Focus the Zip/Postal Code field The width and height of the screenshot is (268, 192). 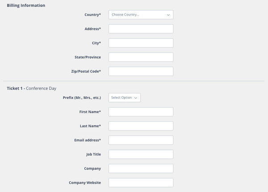pos(141,72)
